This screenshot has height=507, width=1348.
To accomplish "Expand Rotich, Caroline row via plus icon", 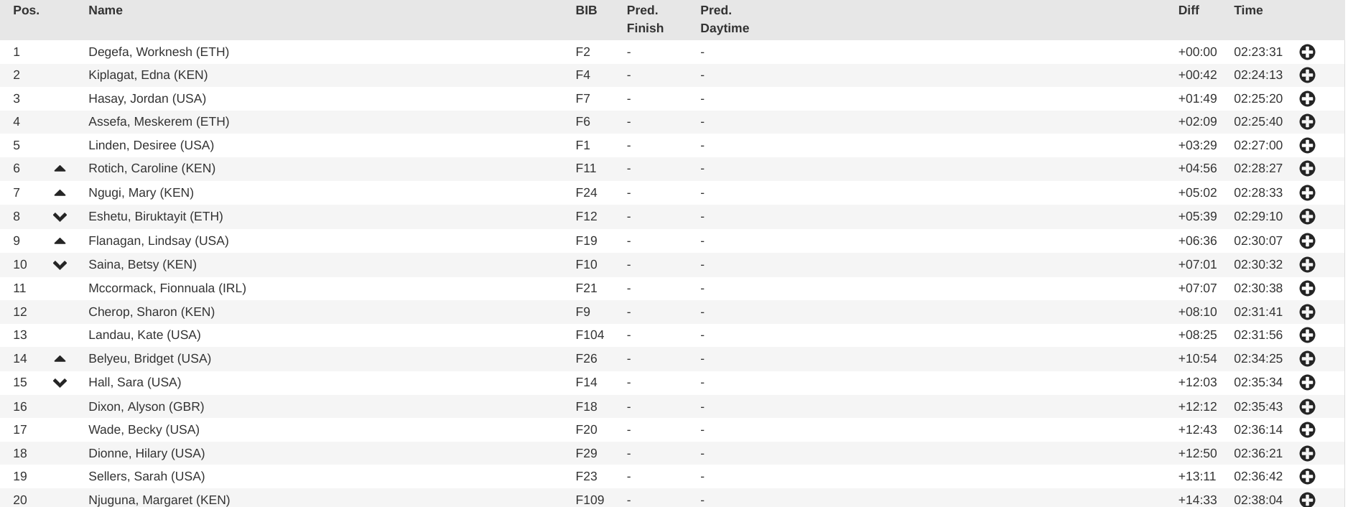I will (x=1307, y=168).
